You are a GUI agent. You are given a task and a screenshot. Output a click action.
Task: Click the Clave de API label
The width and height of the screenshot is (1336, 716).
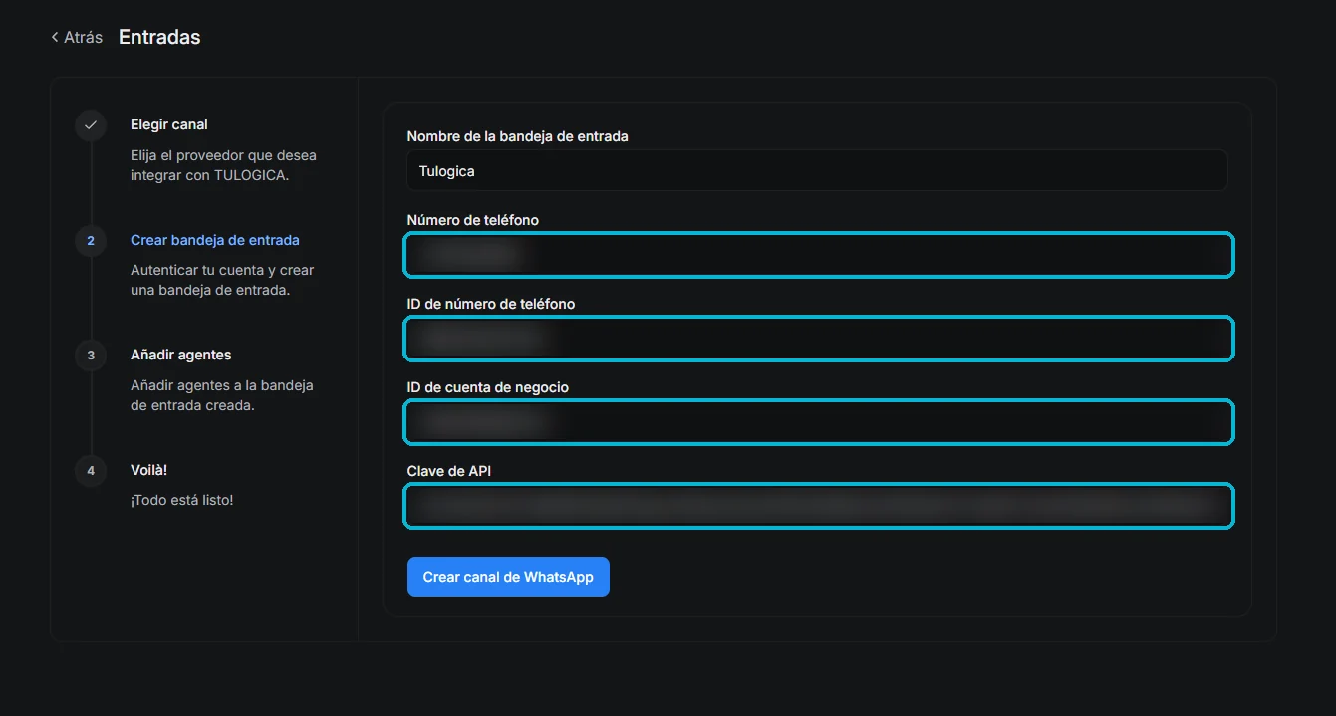click(x=449, y=470)
